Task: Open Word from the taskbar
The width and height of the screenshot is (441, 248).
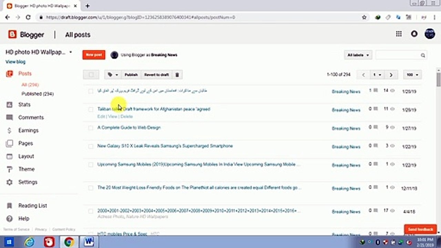Action: [89, 242]
